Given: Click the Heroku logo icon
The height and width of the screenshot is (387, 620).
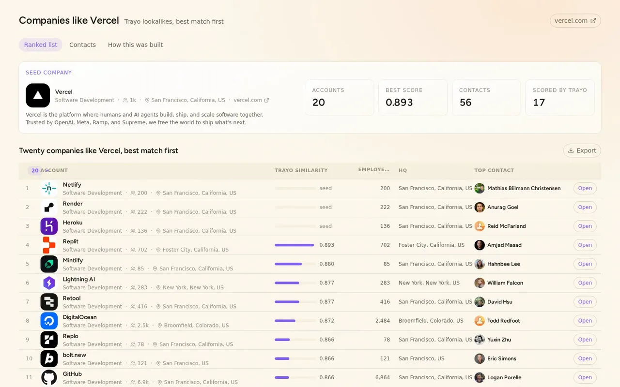Looking at the screenshot, I should pyautogui.click(x=49, y=226).
